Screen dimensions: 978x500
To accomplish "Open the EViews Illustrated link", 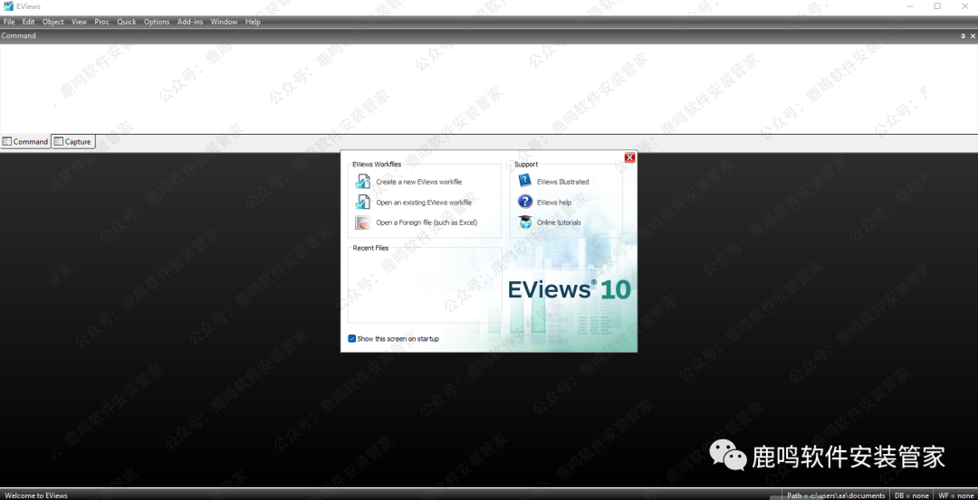I will (x=562, y=182).
